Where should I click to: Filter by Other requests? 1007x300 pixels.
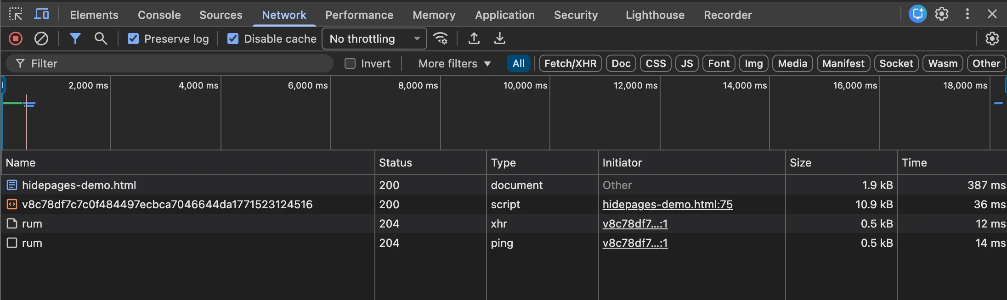tap(986, 63)
